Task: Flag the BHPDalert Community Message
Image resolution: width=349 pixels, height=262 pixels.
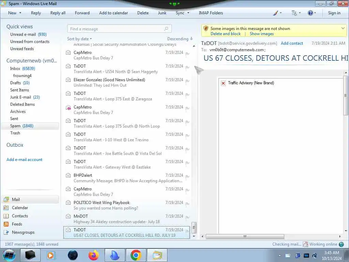Action: pos(187,176)
